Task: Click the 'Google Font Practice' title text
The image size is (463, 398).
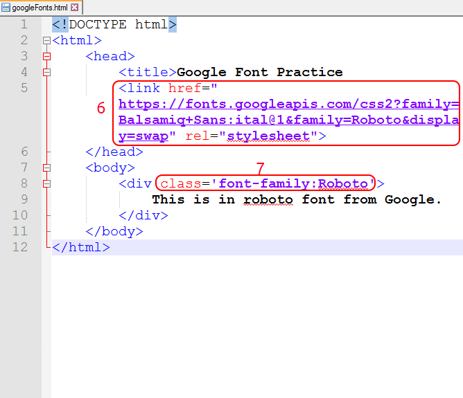Action: click(260, 72)
